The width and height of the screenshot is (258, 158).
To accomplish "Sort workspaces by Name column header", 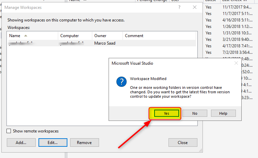I will click(15, 36).
